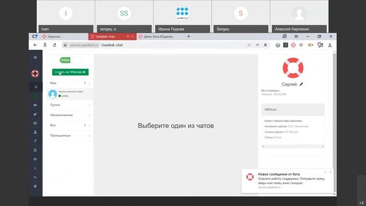Image resolution: width=366 pixels, height=206 pixels.
Task: Open the online client chat in the list
Action: (x=70, y=94)
